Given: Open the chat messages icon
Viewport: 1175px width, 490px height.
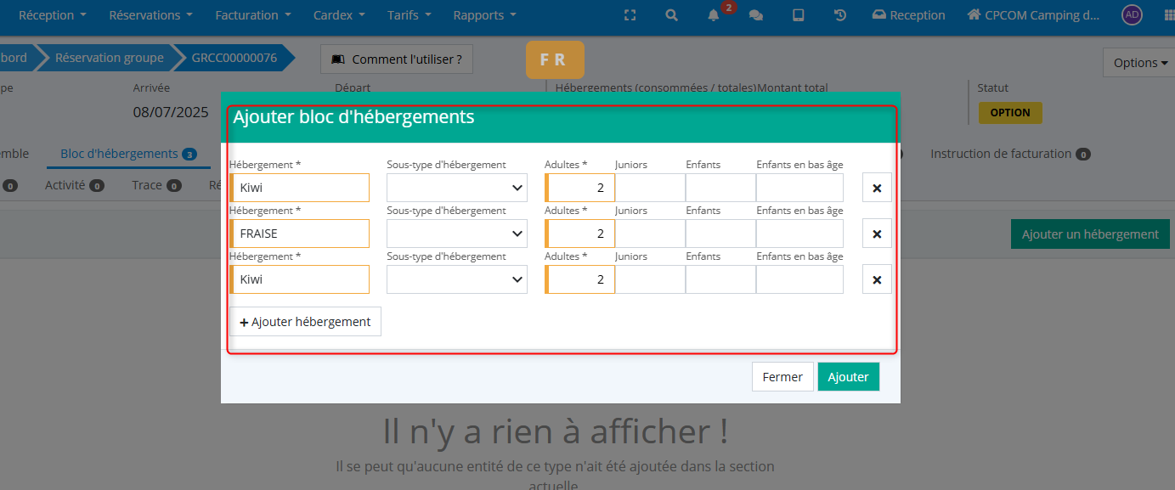Looking at the screenshot, I should coord(755,15).
